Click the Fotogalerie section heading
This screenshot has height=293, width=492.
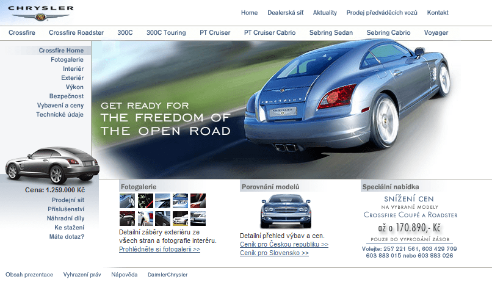click(139, 187)
